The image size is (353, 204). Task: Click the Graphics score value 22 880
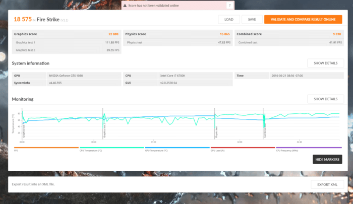pos(113,34)
